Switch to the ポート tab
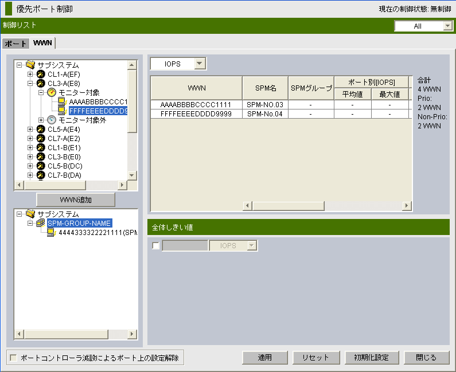Image resolution: width=456 pixels, height=372 pixels. 15,44
